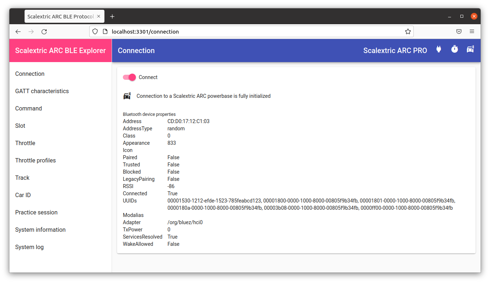Click the Pocket save icon
The height and width of the screenshot is (283, 490).
coord(459,31)
